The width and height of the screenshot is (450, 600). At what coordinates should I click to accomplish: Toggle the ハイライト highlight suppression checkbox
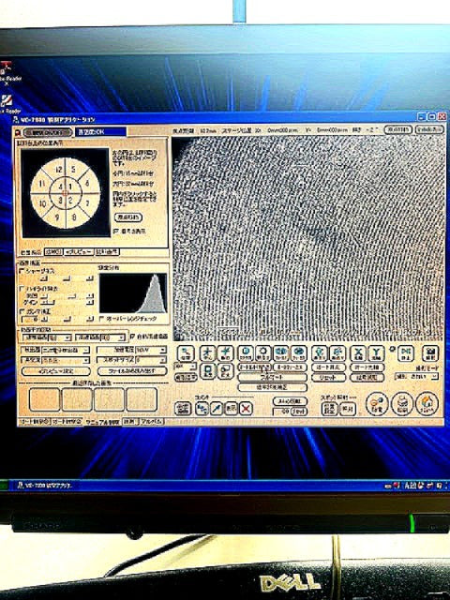coord(22,289)
